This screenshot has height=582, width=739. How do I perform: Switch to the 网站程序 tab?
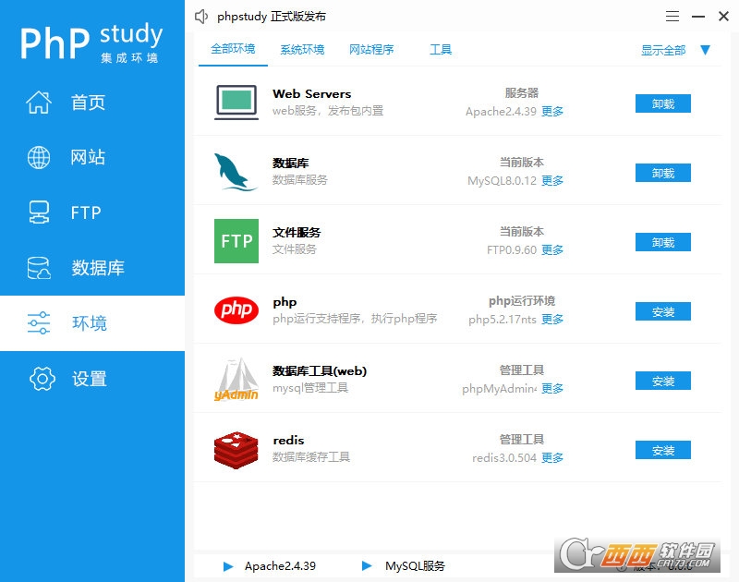pos(371,49)
